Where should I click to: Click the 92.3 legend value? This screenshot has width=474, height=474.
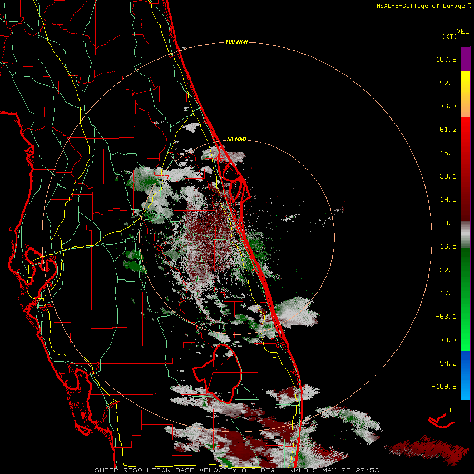click(x=448, y=83)
